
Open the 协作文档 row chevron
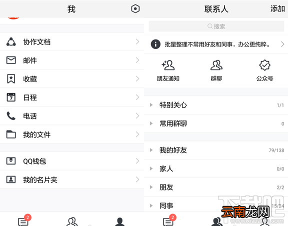coord(137,41)
